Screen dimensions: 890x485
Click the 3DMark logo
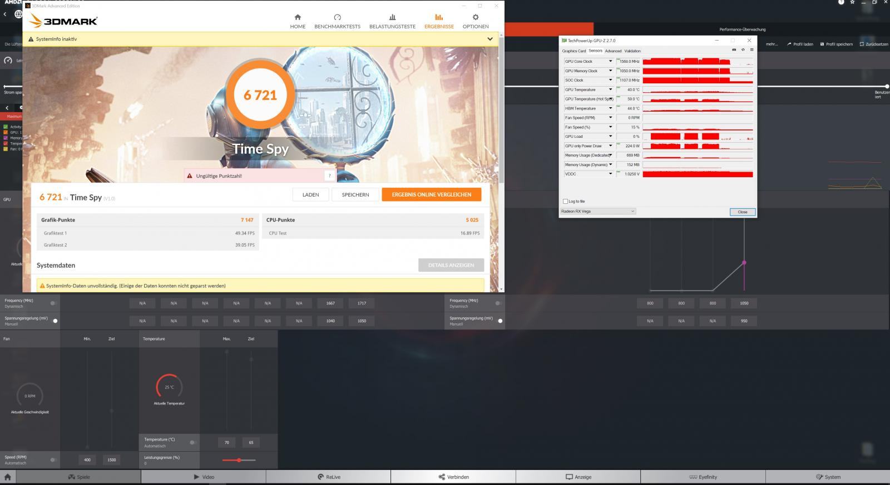coord(63,21)
